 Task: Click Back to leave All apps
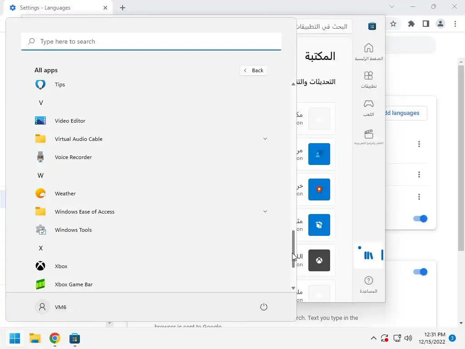(253, 70)
